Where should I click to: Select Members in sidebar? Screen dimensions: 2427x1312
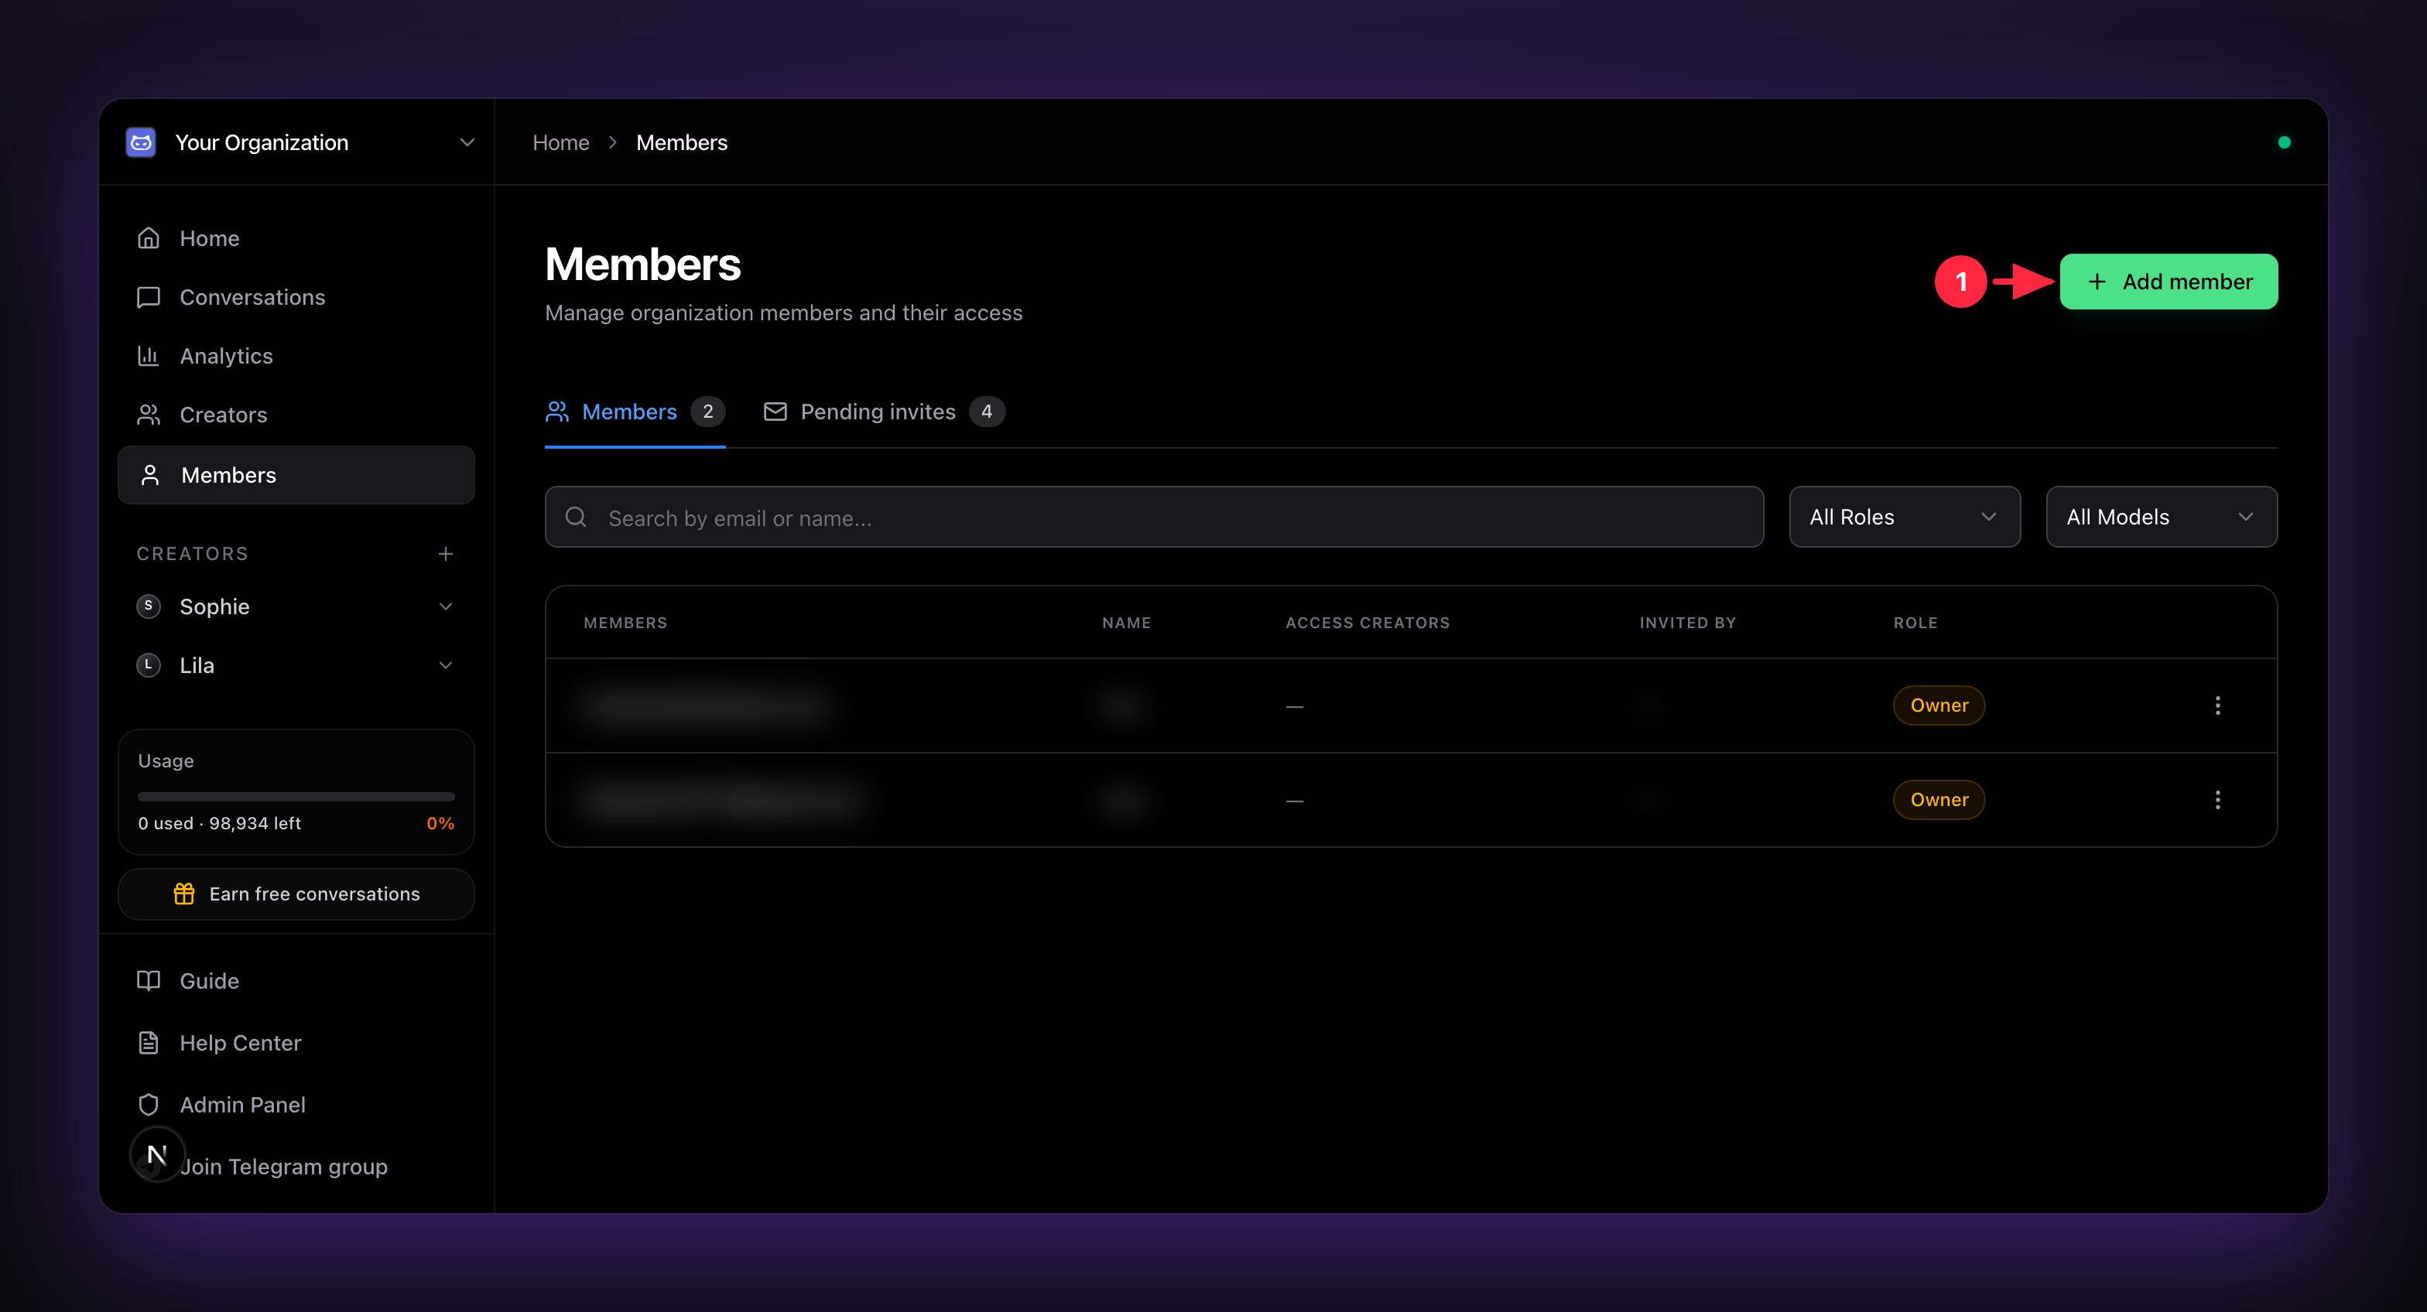(296, 475)
